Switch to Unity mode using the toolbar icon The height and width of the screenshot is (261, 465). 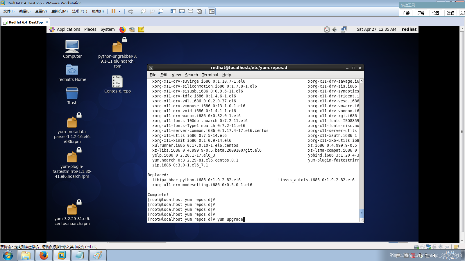pyautogui.click(x=199, y=12)
